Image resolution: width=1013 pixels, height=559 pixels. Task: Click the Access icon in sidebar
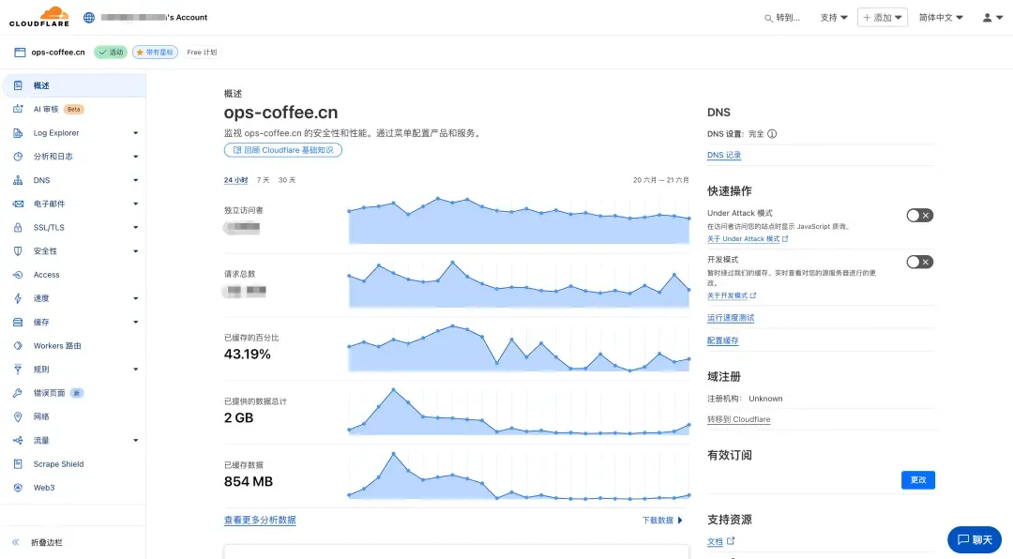point(18,275)
